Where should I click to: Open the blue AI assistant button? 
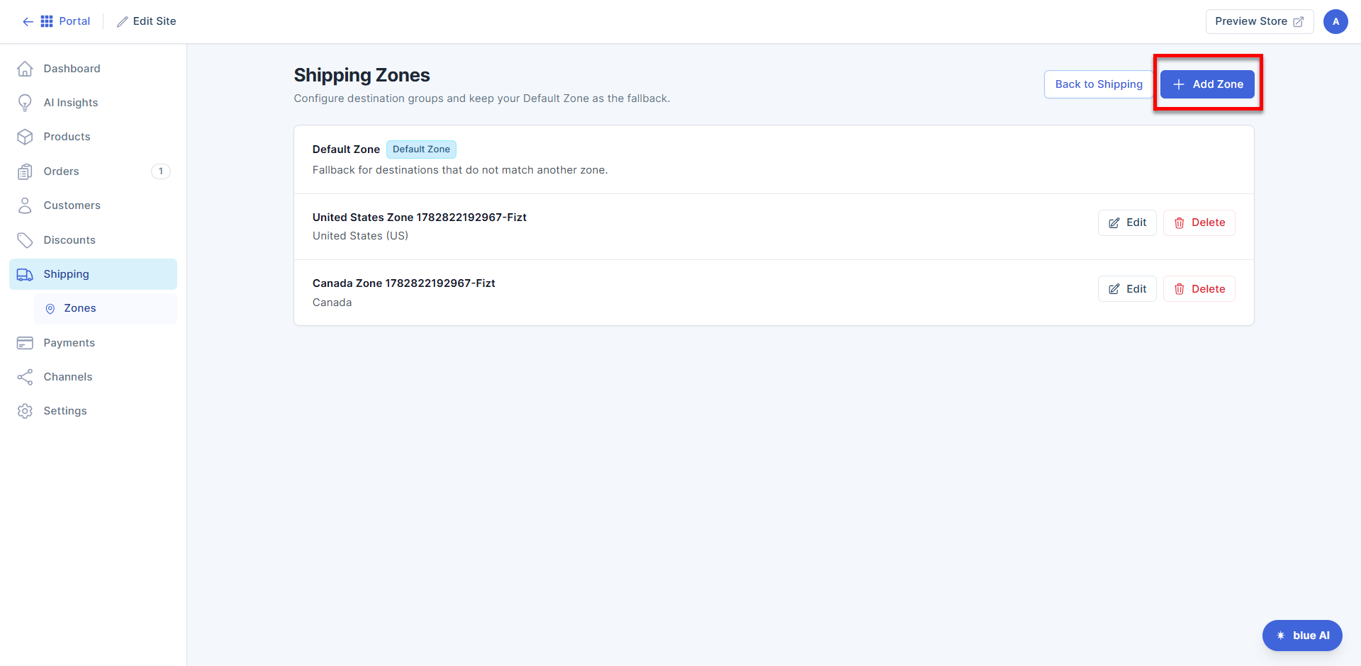(1302, 636)
